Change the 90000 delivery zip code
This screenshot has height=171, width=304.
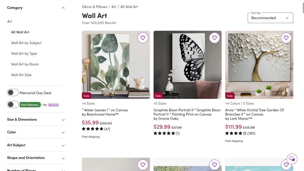point(54,105)
